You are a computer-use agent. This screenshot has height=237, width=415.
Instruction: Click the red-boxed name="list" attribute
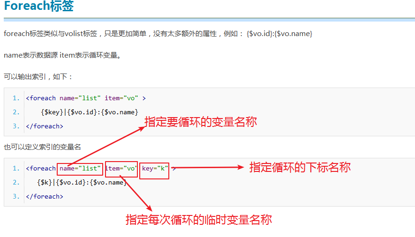click(x=80, y=168)
